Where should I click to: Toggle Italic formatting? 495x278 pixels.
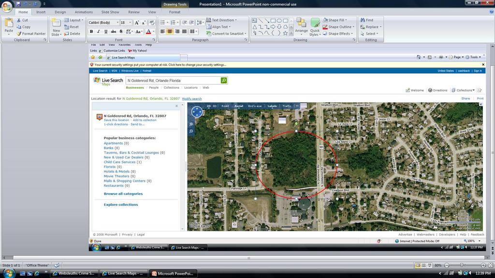pos(98,31)
